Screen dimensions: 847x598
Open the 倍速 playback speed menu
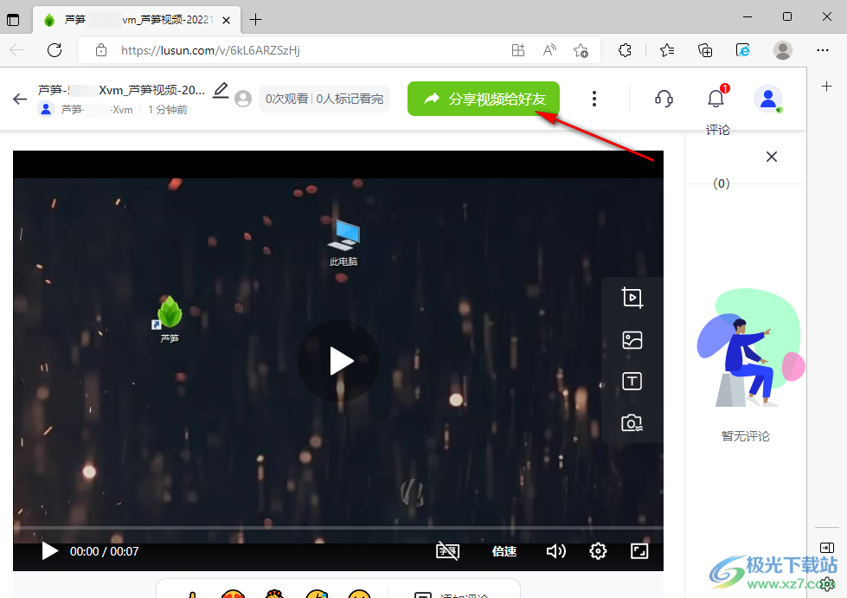coord(504,551)
